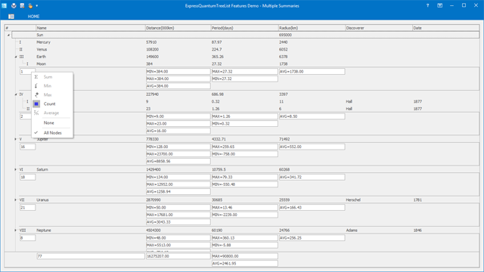The height and width of the screenshot is (272, 484).
Task: Click the MIN=384.00 summary cell
Action: click(178, 72)
